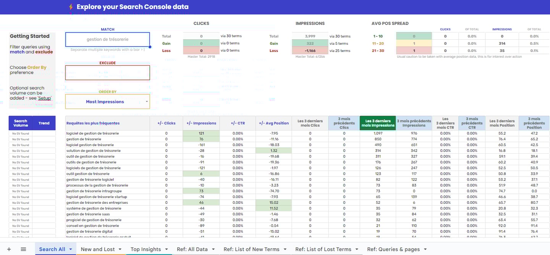Click the 21 - 30 position range label
Screen dimensions: 550x255
click(379, 50)
